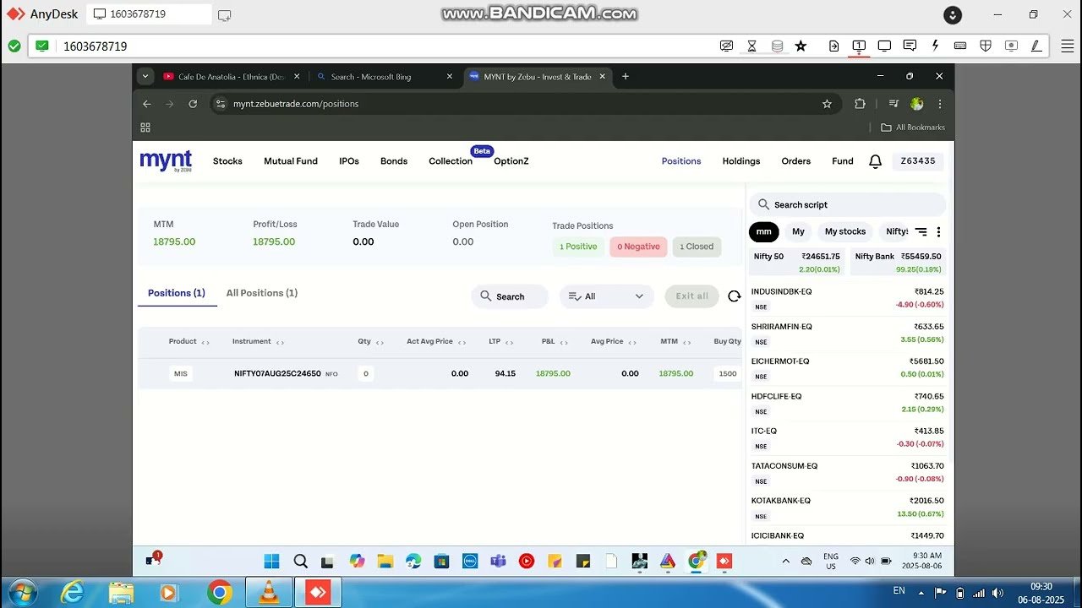Open Chrome extensions puzzle icon
The width and height of the screenshot is (1082, 608).
(860, 104)
